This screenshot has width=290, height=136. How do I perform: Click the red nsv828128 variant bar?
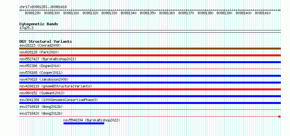150,55
